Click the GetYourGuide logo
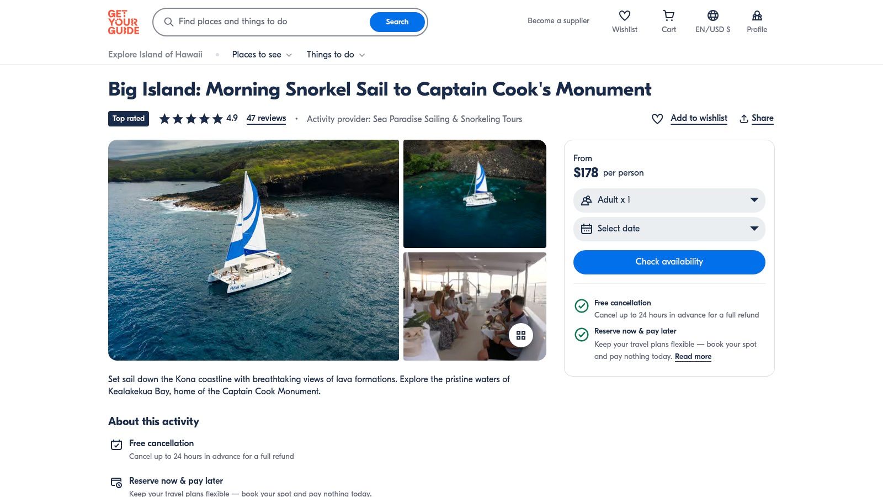Image resolution: width=883 pixels, height=497 pixels. [123, 22]
